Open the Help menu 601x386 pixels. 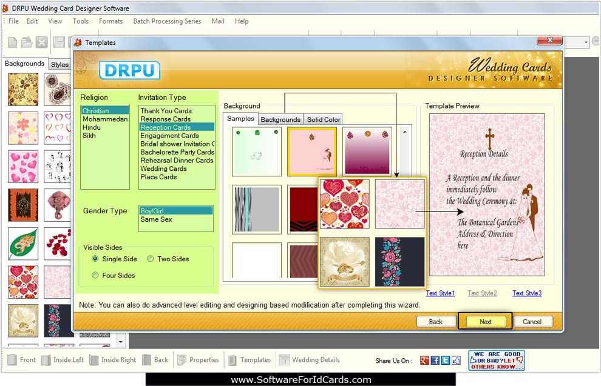pos(242,21)
